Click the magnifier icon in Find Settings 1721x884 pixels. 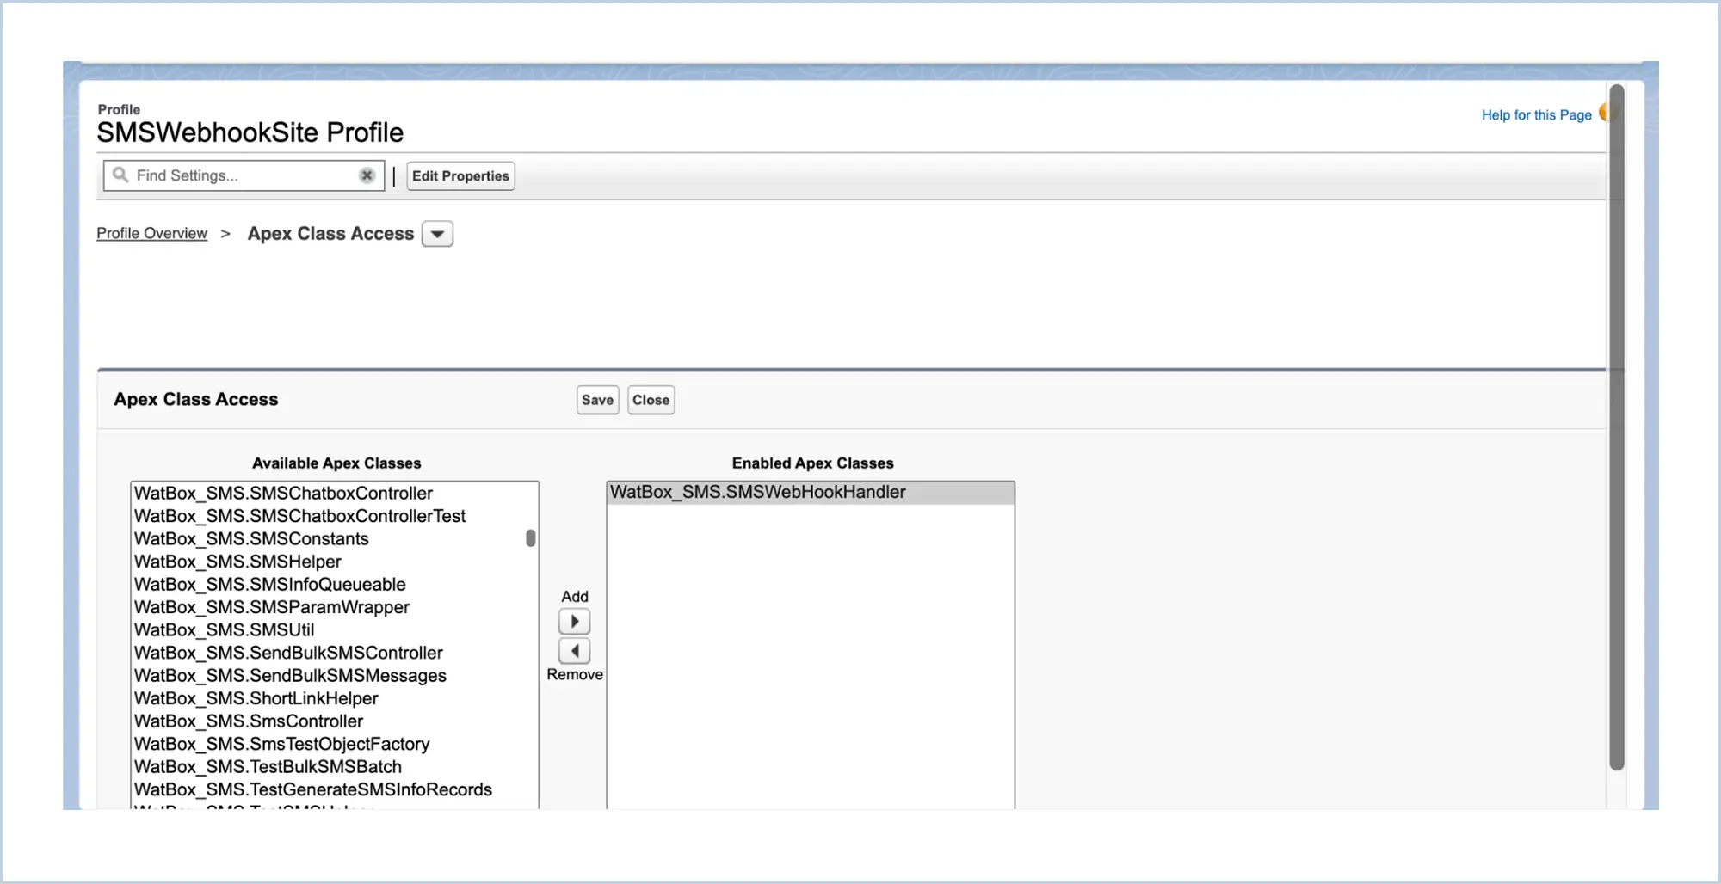point(120,175)
